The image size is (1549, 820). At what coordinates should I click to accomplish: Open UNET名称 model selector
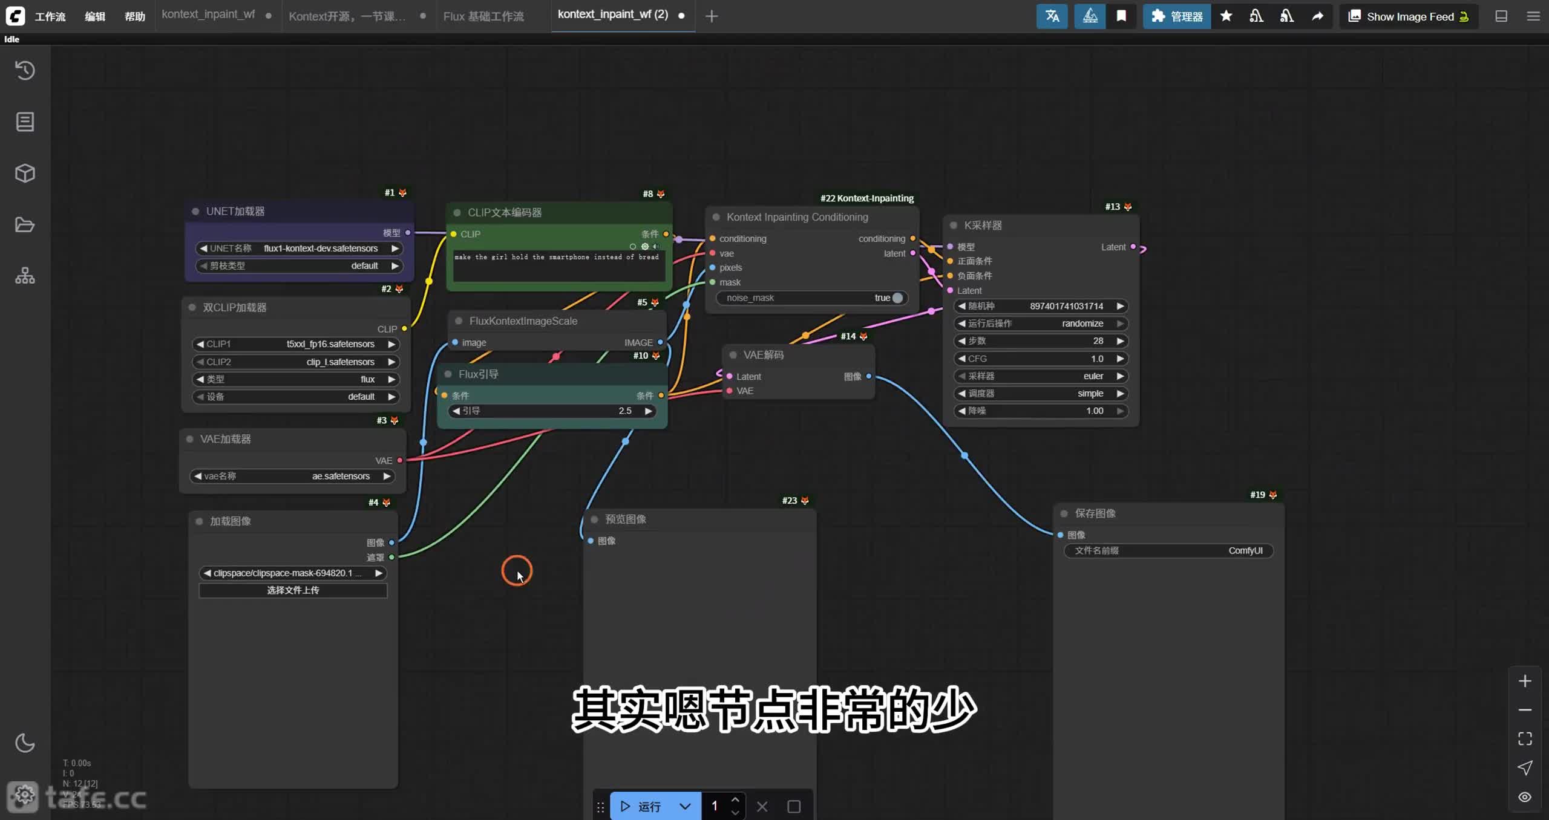pyautogui.click(x=299, y=249)
